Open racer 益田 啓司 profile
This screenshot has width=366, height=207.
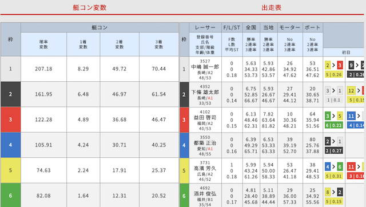(x=205, y=118)
